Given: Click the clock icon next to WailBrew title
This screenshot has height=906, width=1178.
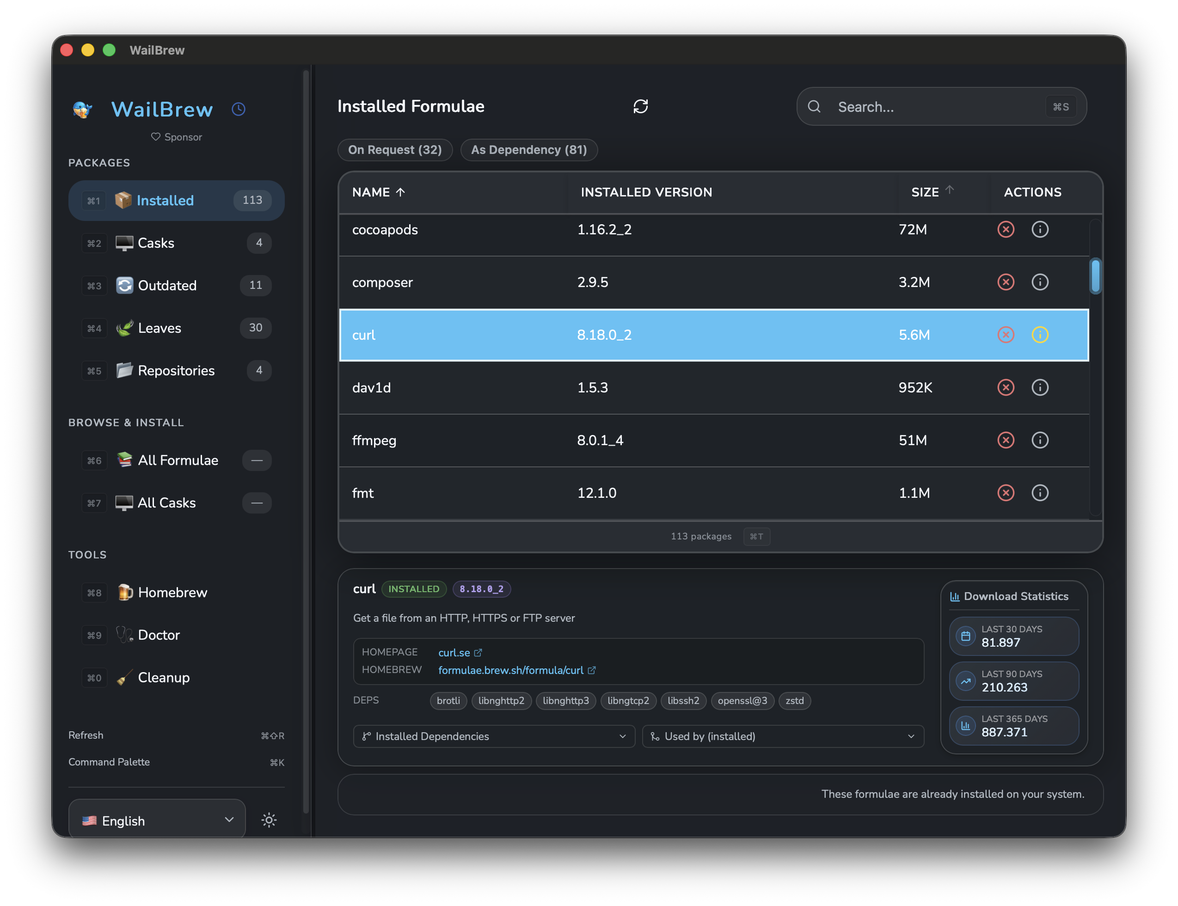Looking at the screenshot, I should (239, 109).
